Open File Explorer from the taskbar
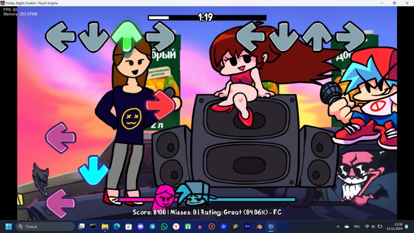Screen dimensions: 414x233 point(105,227)
